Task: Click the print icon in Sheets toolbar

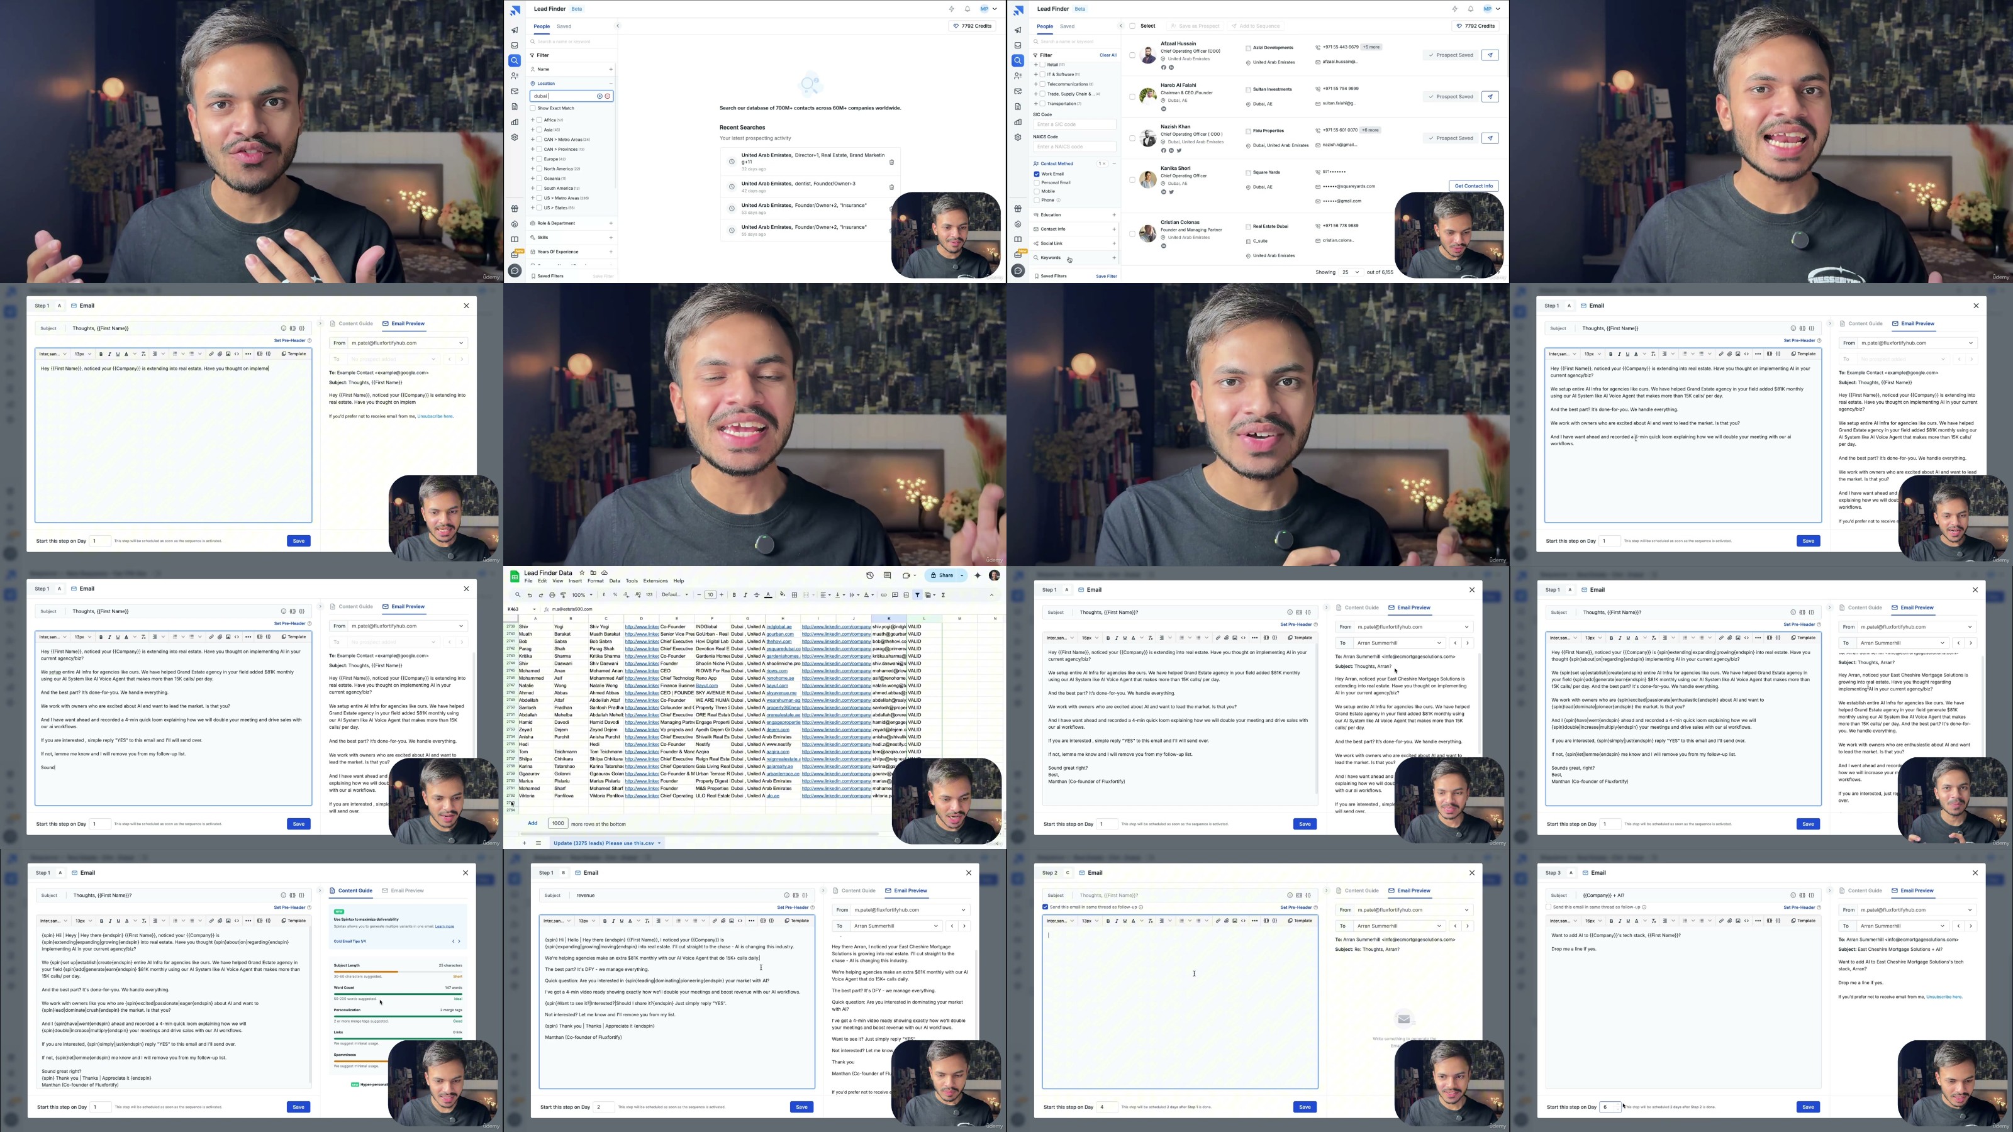Action: click(552, 596)
